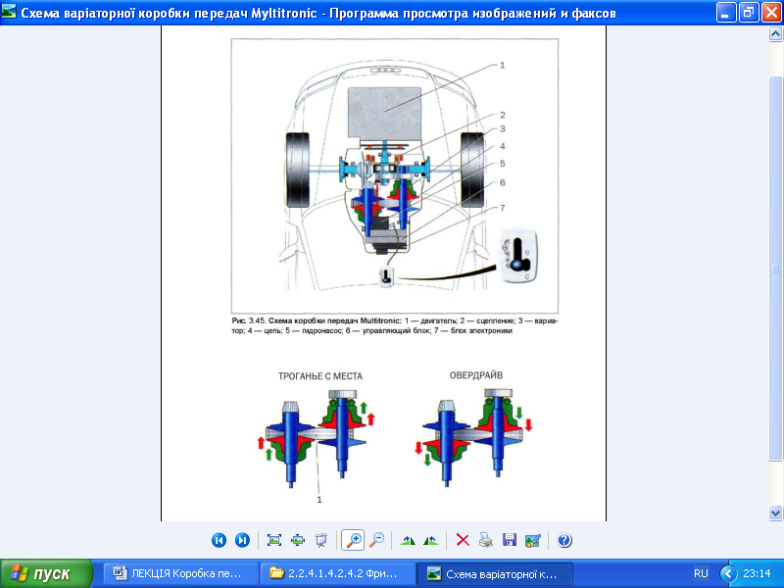Print the current image
Image resolution: width=784 pixels, height=588 pixels.
(486, 540)
